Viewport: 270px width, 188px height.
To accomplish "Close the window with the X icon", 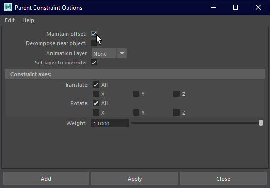I will [258, 7].
